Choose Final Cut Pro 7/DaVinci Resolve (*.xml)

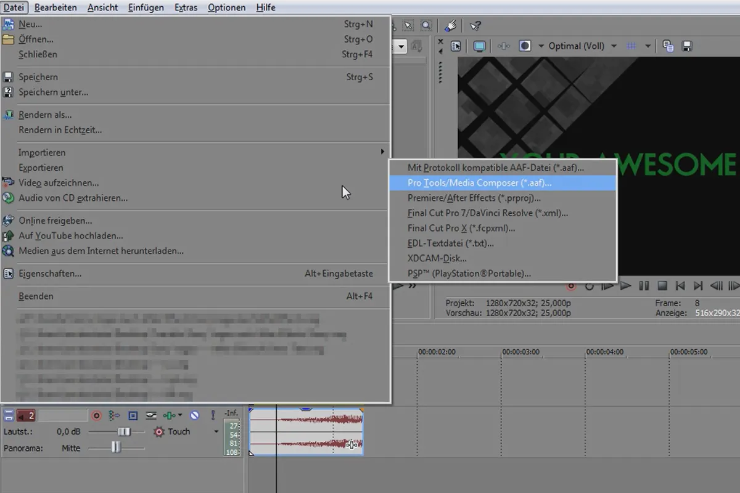coord(503,213)
